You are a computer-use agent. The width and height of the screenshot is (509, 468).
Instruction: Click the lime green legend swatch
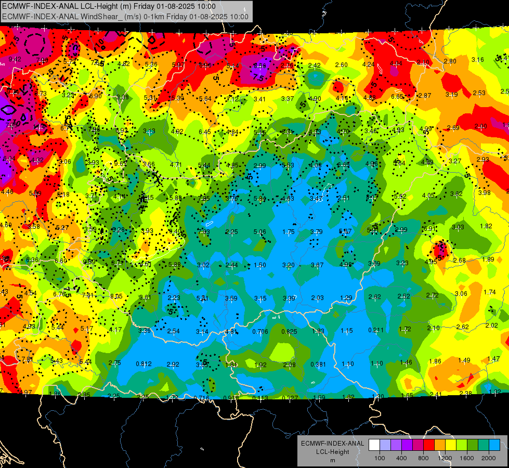tap(461, 445)
